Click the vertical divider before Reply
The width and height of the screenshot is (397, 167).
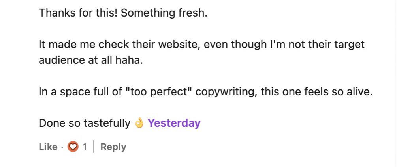[94, 147]
